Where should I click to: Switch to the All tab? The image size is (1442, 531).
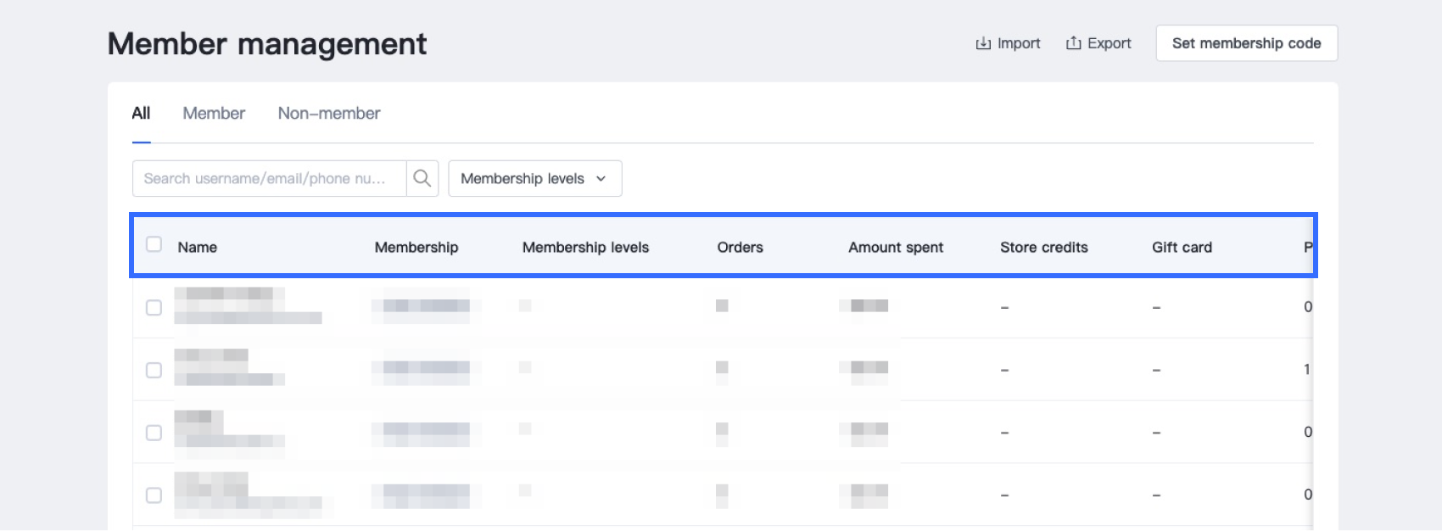[141, 113]
